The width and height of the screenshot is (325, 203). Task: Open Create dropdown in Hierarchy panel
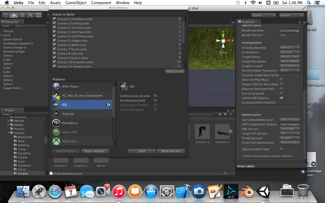(x=6, y=26)
